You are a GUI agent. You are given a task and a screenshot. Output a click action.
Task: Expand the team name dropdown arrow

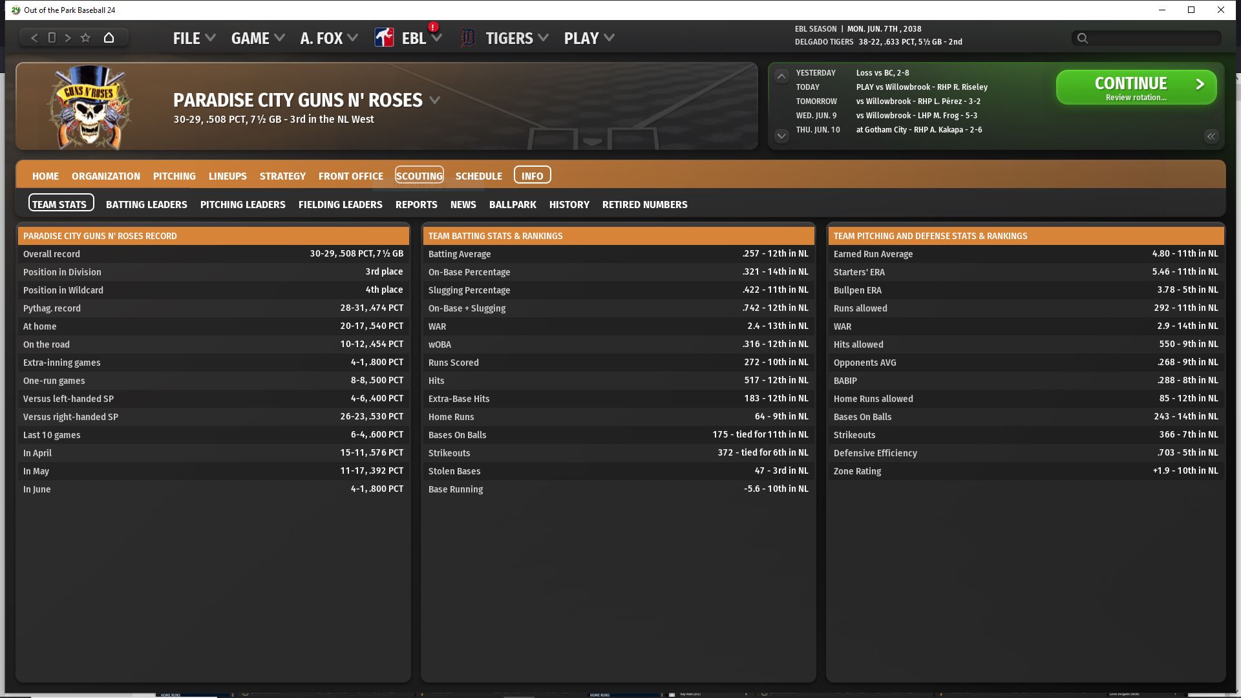(x=435, y=100)
